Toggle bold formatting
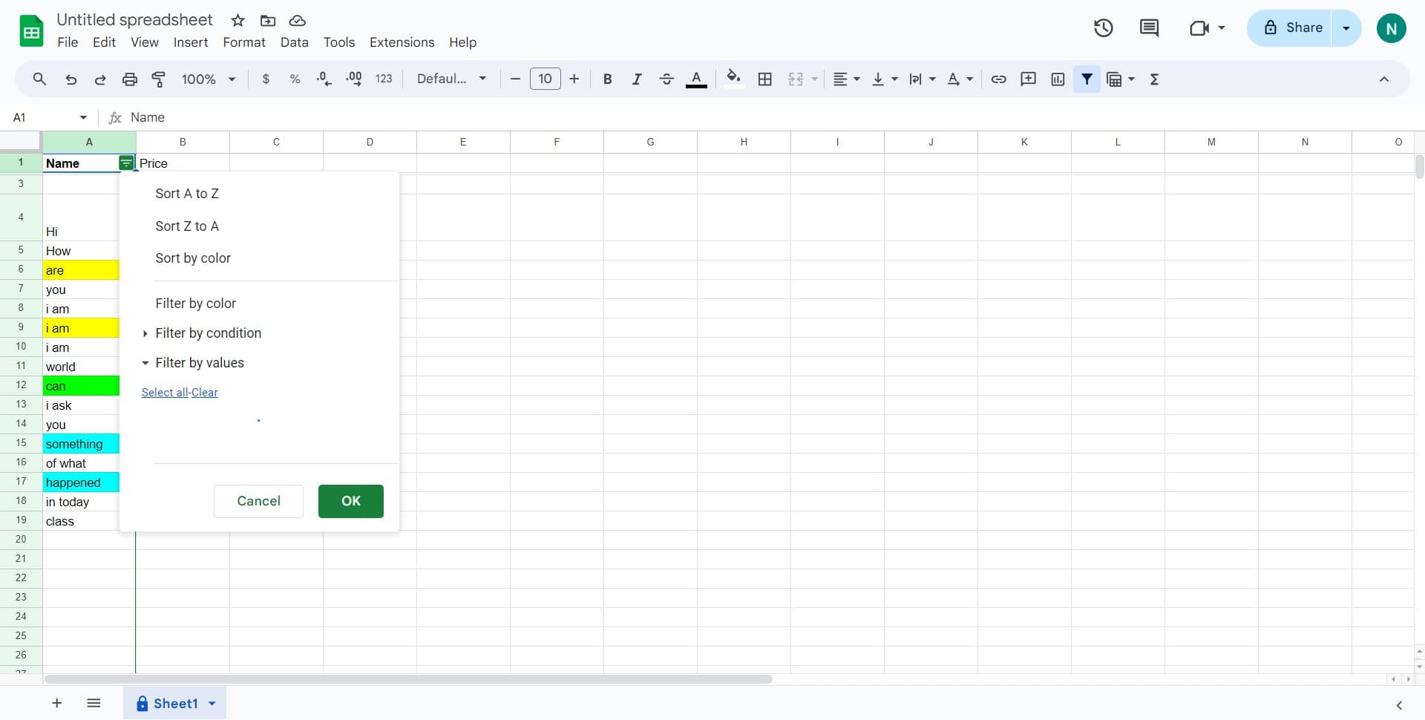This screenshot has width=1425, height=720. pos(607,79)
